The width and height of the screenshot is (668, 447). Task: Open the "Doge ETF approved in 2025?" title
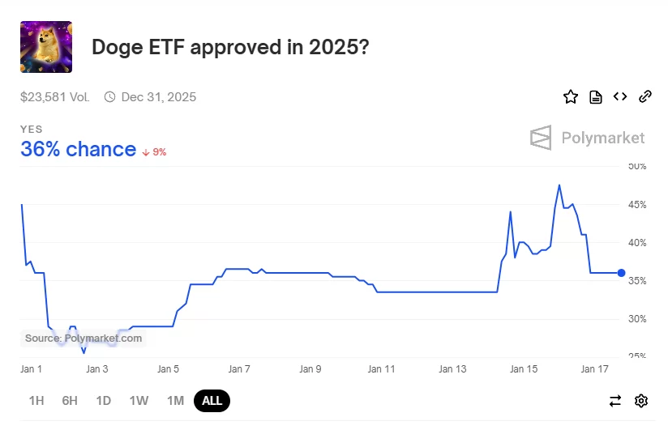[230, 47]
